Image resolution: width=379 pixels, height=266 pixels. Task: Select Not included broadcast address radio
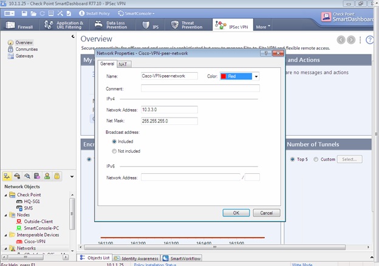point(114,151)
